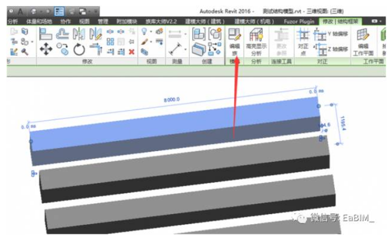Click the Y 轴偏移 button
Viewport: 391px width, 237px height.
pos(330,34)
